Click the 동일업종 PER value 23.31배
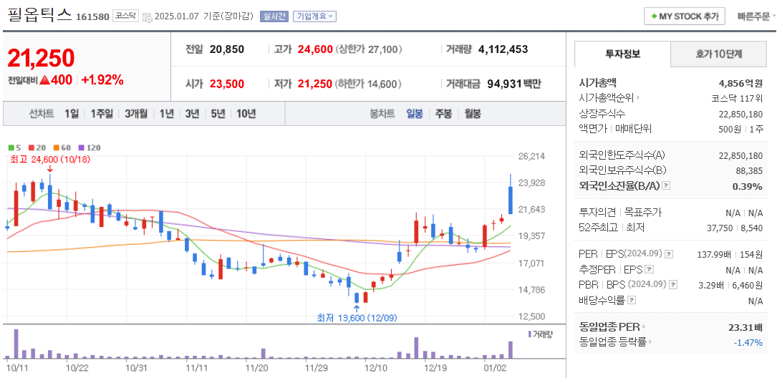 point(745,327)
